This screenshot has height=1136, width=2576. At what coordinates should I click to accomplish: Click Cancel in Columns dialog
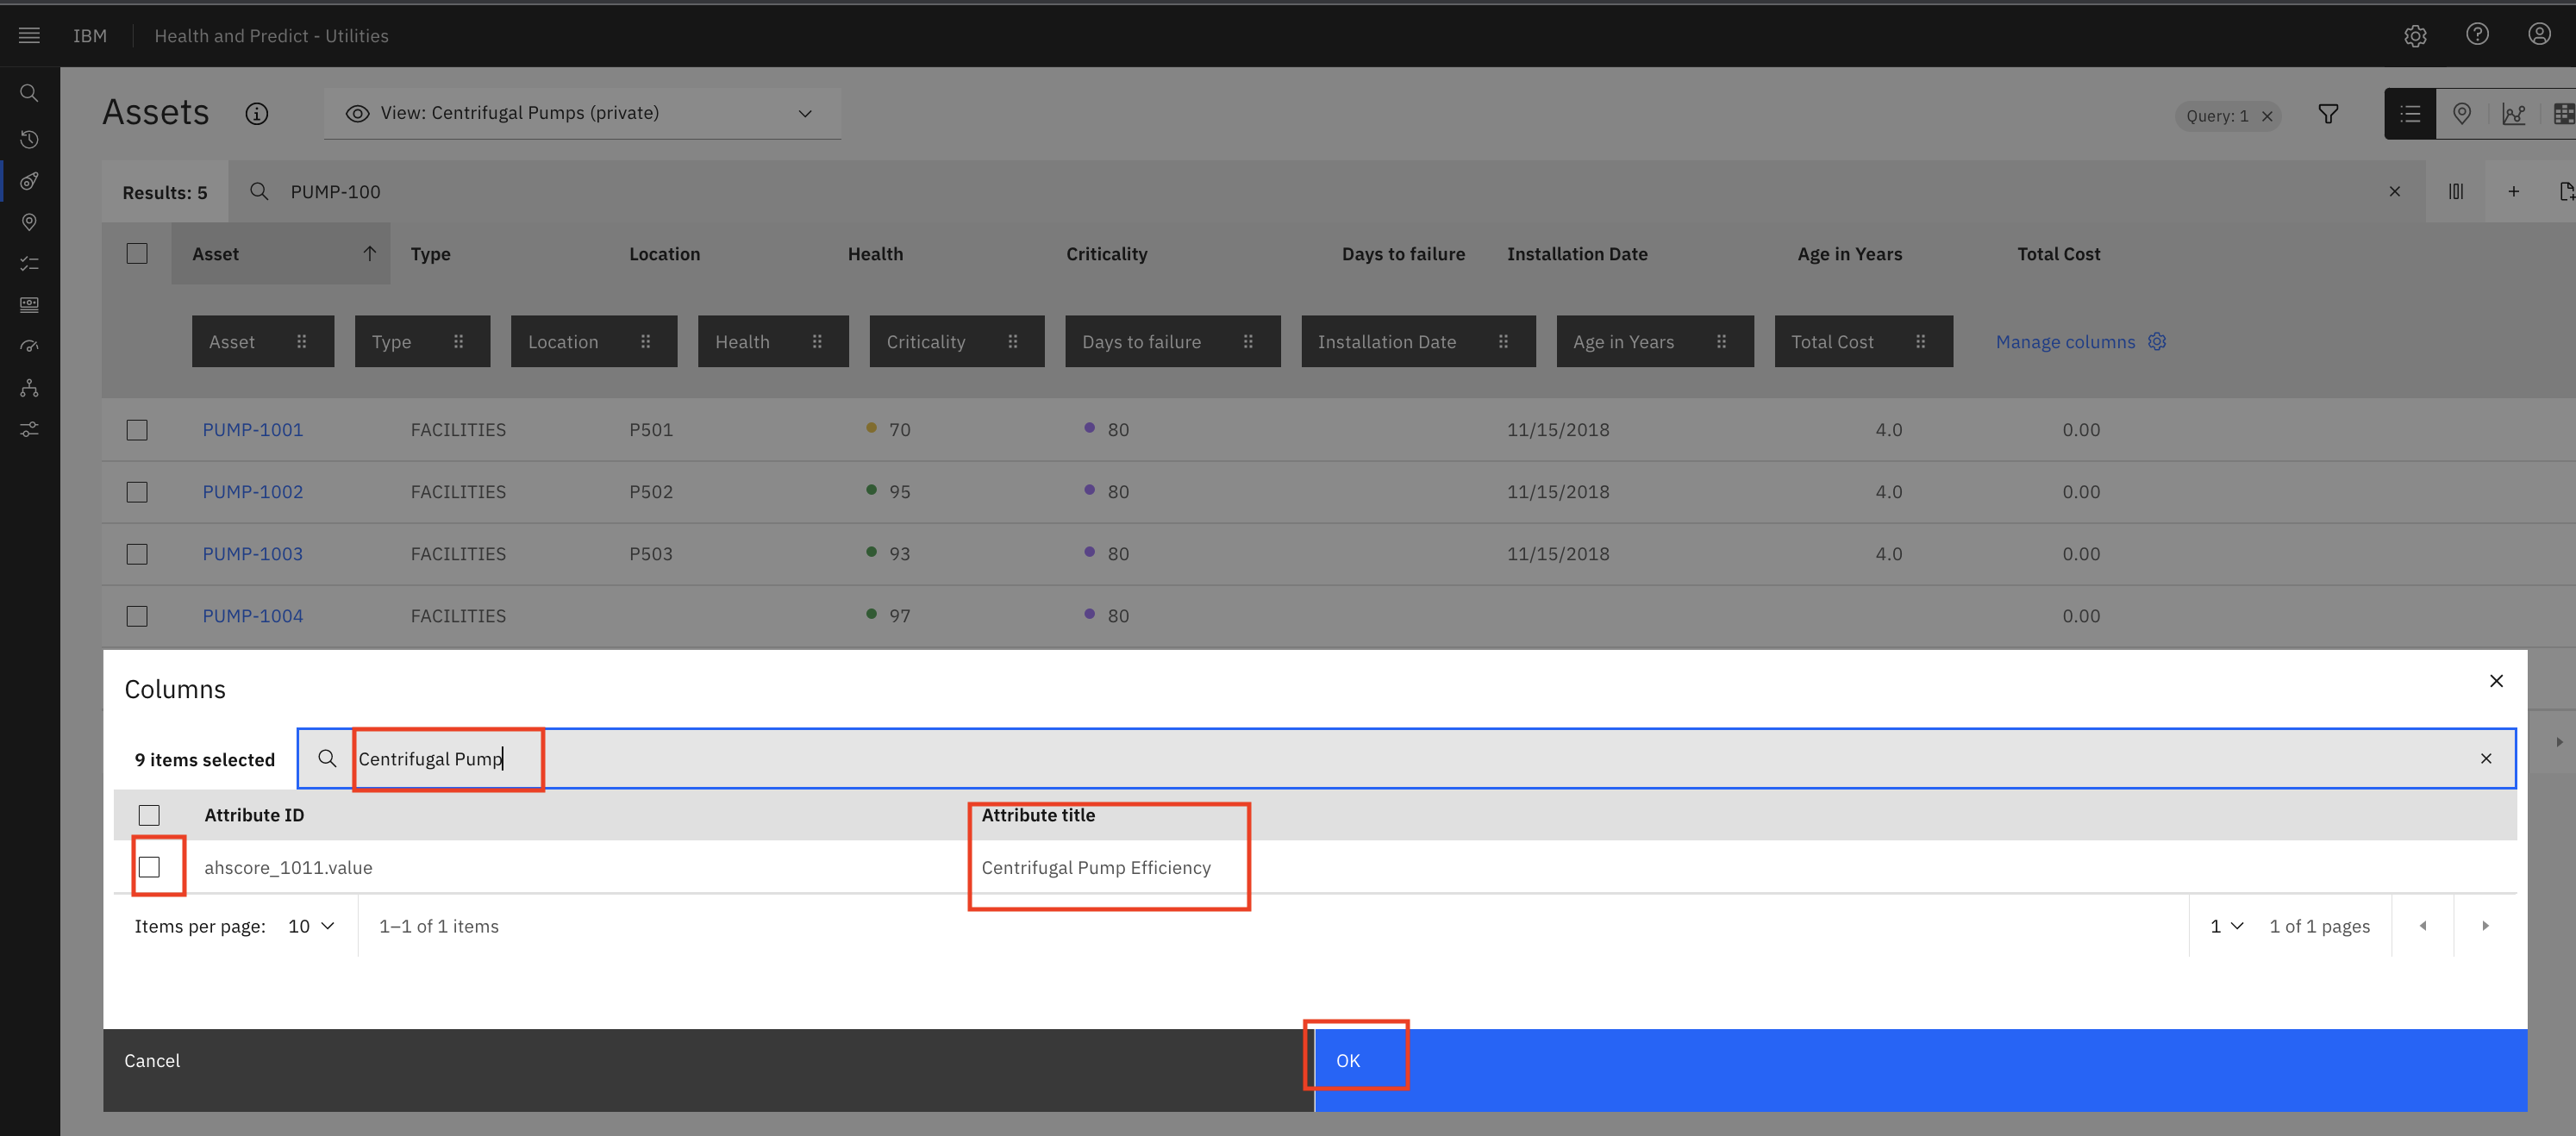click(708, 1070)
